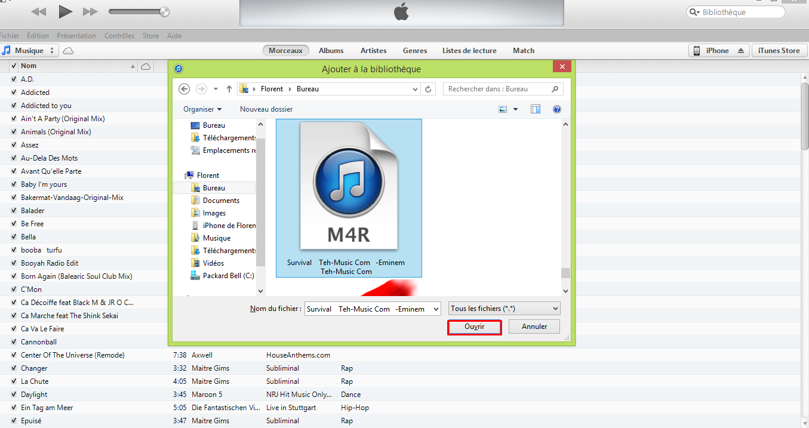Click the iTunes play button
Viewport: 809px width, 428px height.
[65, 11]
